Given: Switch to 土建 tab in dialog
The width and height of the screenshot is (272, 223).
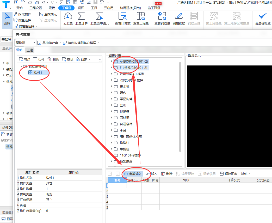Looking at the screenshot, I should 30,50.
